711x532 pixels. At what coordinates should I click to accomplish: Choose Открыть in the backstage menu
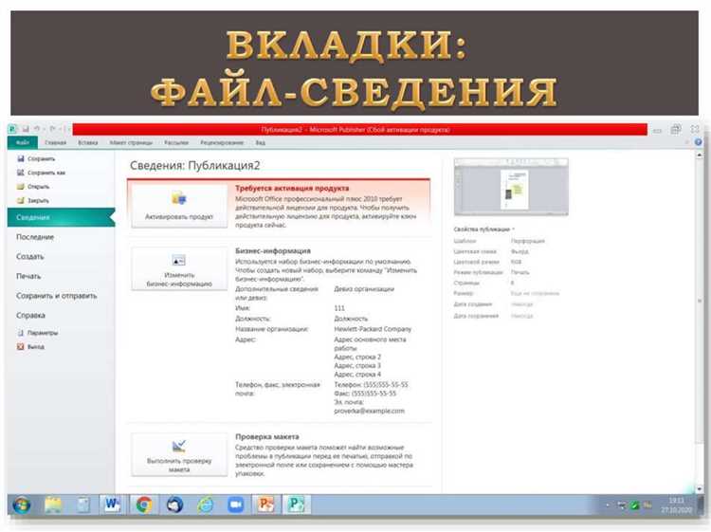pyautogui.click(x=33, y=187)
